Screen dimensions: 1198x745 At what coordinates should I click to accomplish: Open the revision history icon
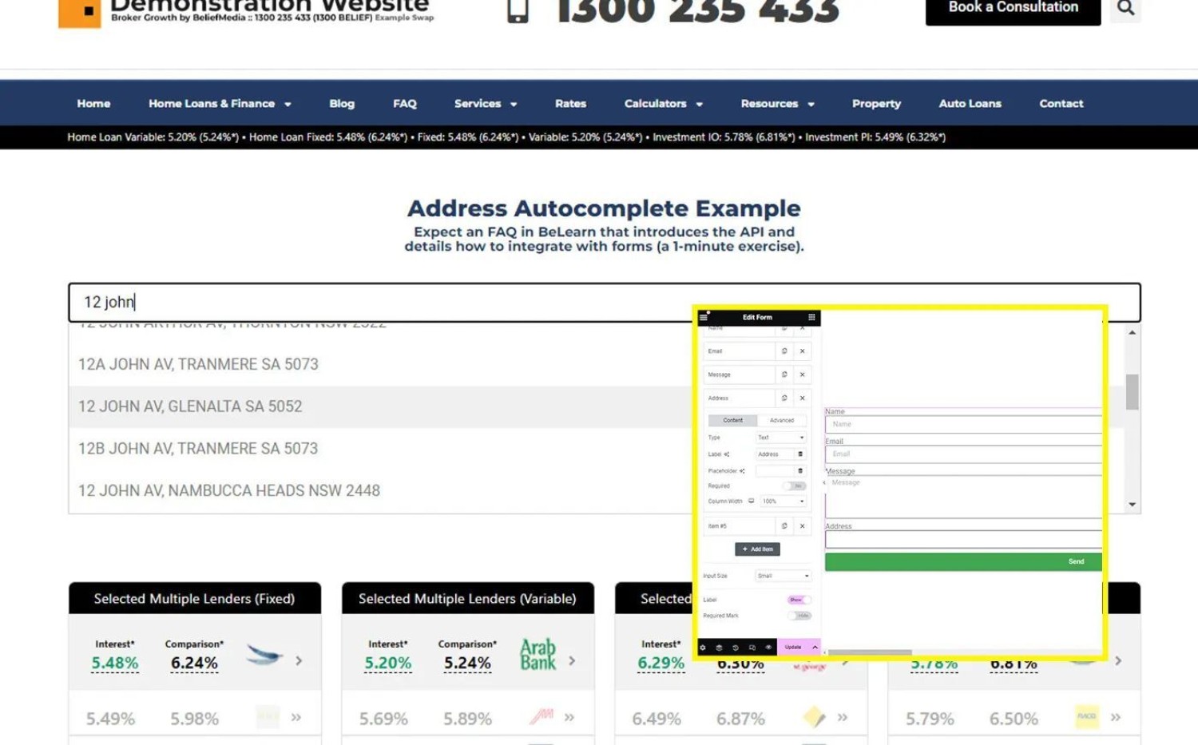[x=736, y=648]
